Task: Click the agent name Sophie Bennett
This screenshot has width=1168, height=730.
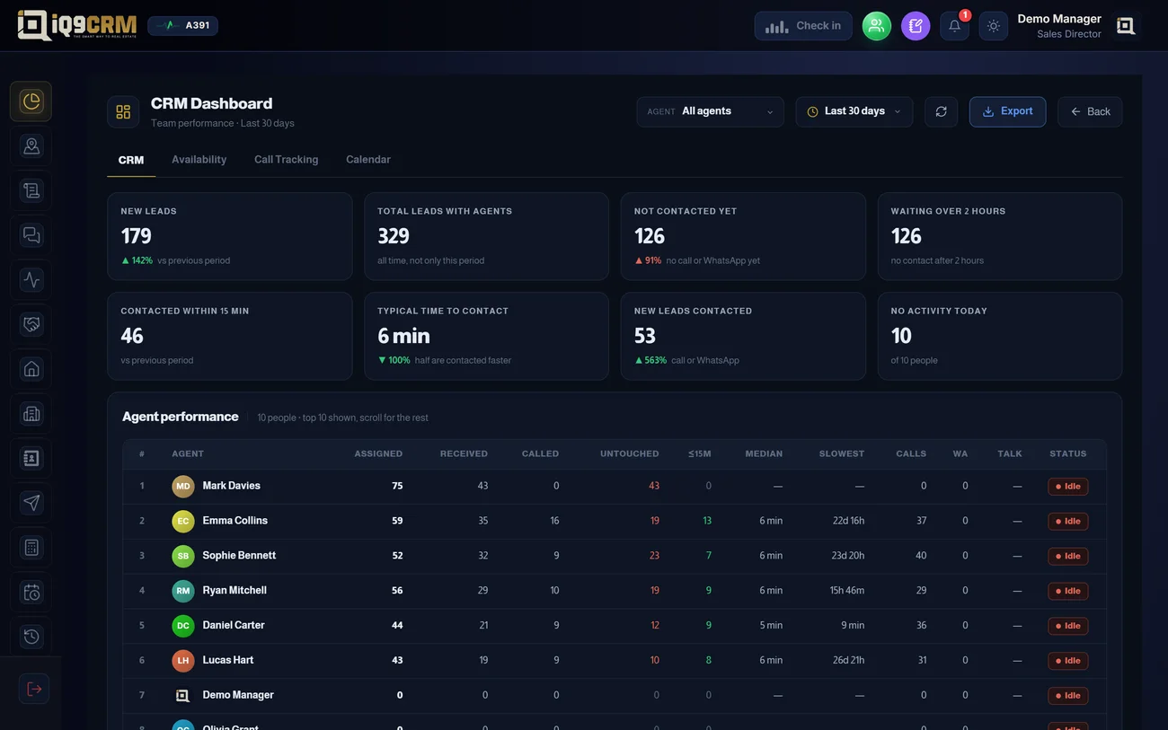Action: 239,556
